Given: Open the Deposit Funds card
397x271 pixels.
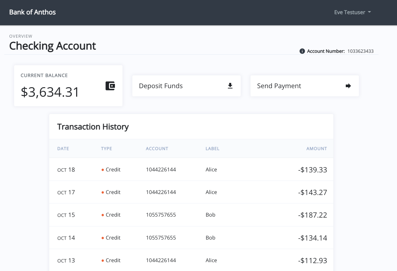Looking at the screenshot, I should pos(187,86).
